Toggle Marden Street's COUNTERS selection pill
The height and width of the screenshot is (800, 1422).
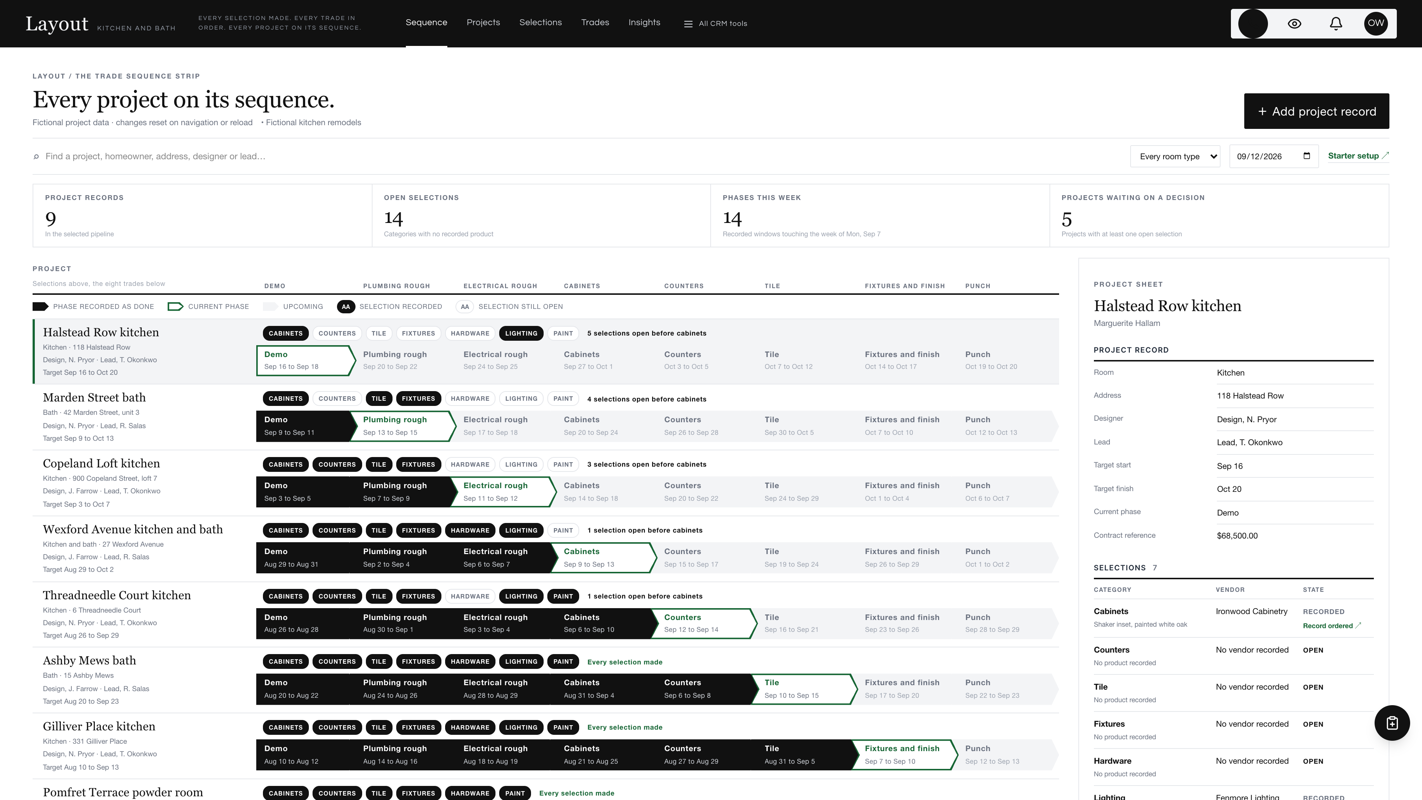(337, 399)
